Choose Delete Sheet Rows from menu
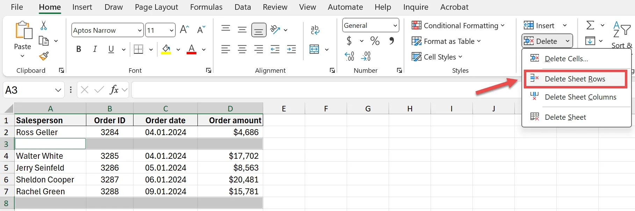The height and width of the screenshot is (211, 635). click(x=575, y=79)
